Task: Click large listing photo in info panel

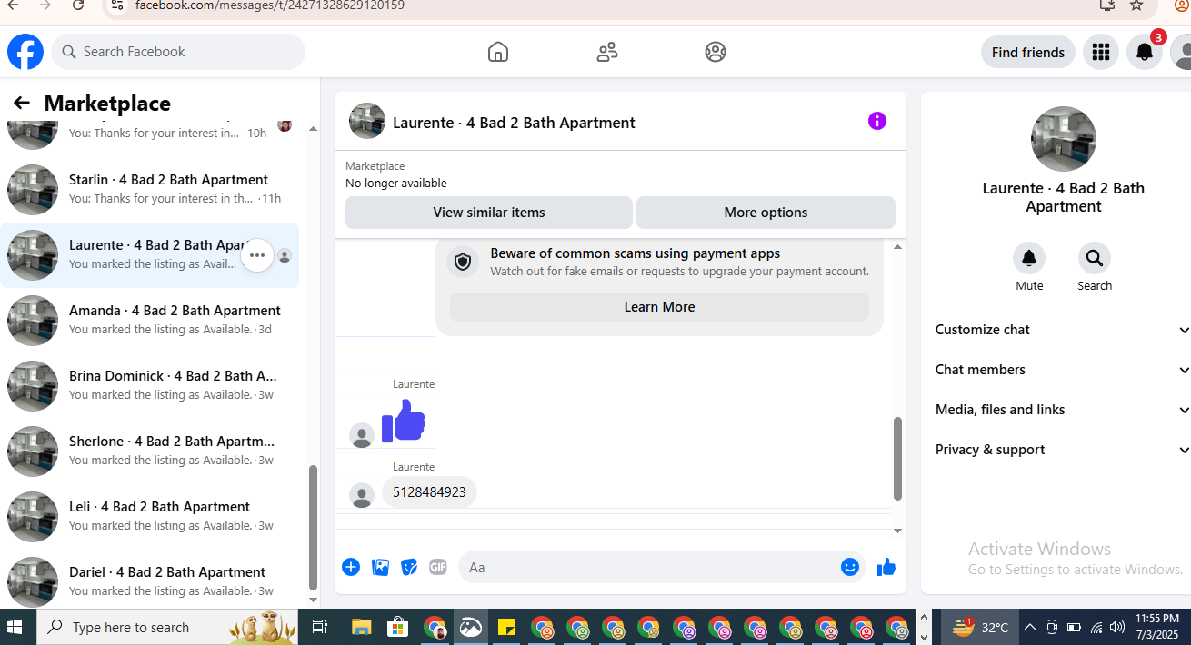Action: (1064, 139)
